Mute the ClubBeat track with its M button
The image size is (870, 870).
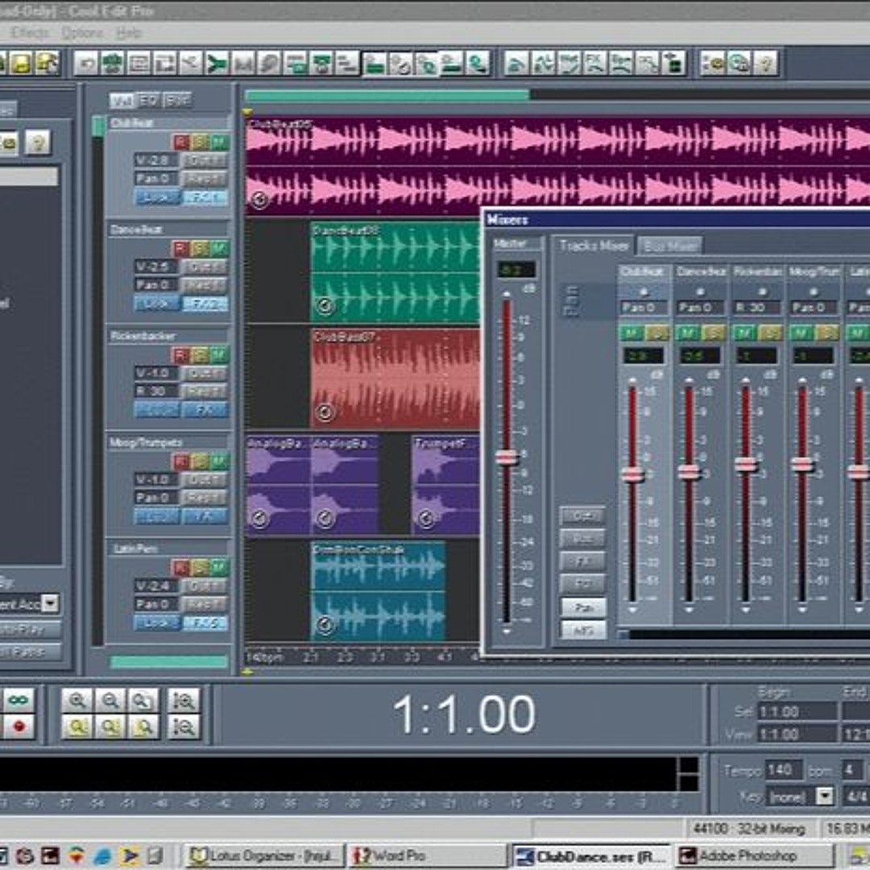click(218, 139)
